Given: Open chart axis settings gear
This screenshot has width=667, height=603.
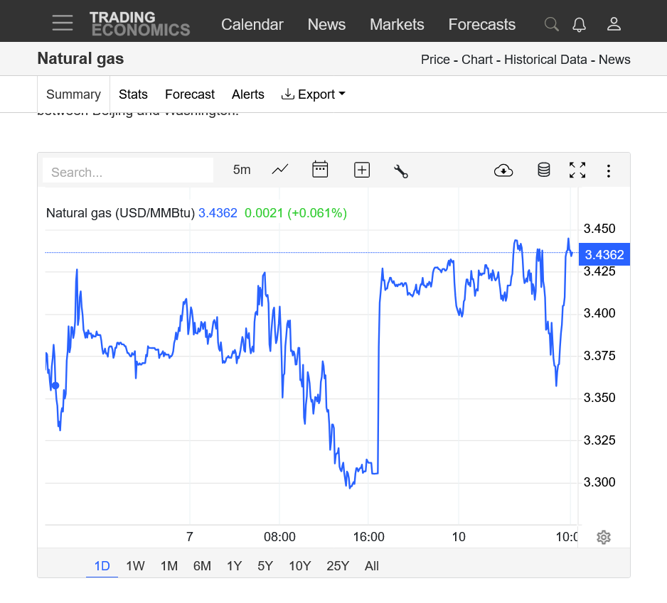Looking at the screenshot, I should (604, 537).
